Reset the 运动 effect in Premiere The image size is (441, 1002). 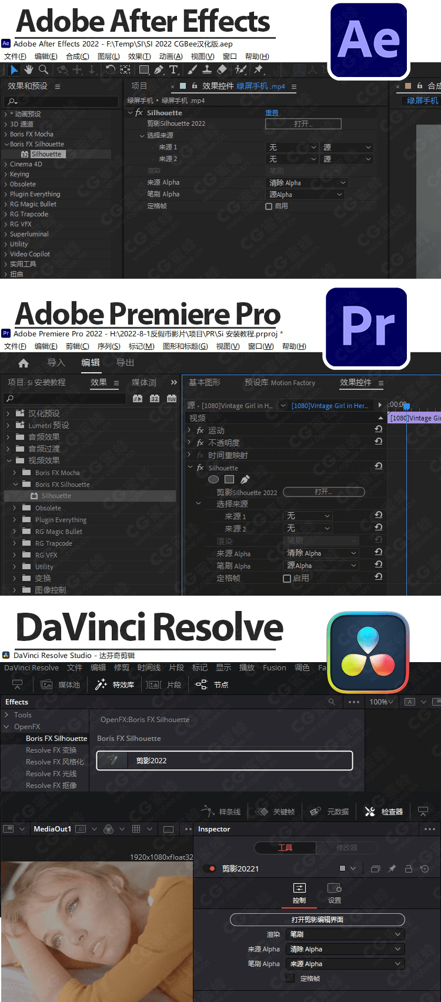[x=378, y=430]
